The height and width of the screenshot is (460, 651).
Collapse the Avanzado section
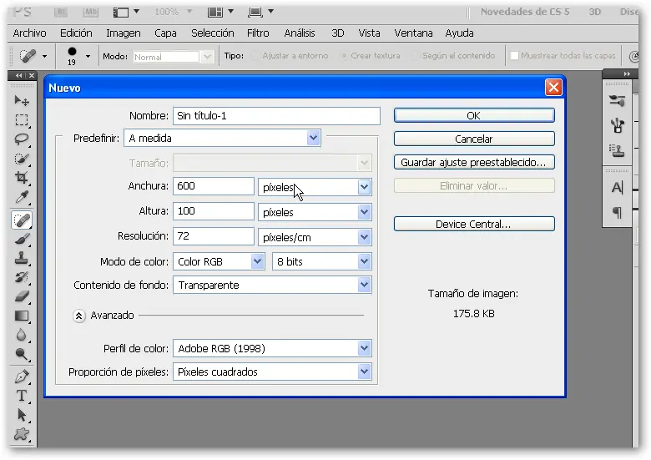tap(79, 316)
